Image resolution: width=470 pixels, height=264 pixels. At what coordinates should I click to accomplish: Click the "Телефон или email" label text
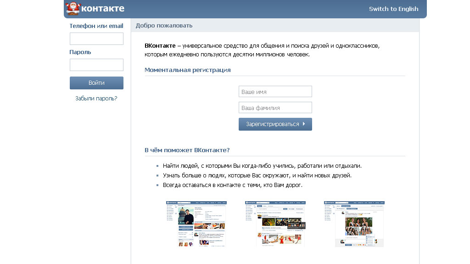pos(96,26)
